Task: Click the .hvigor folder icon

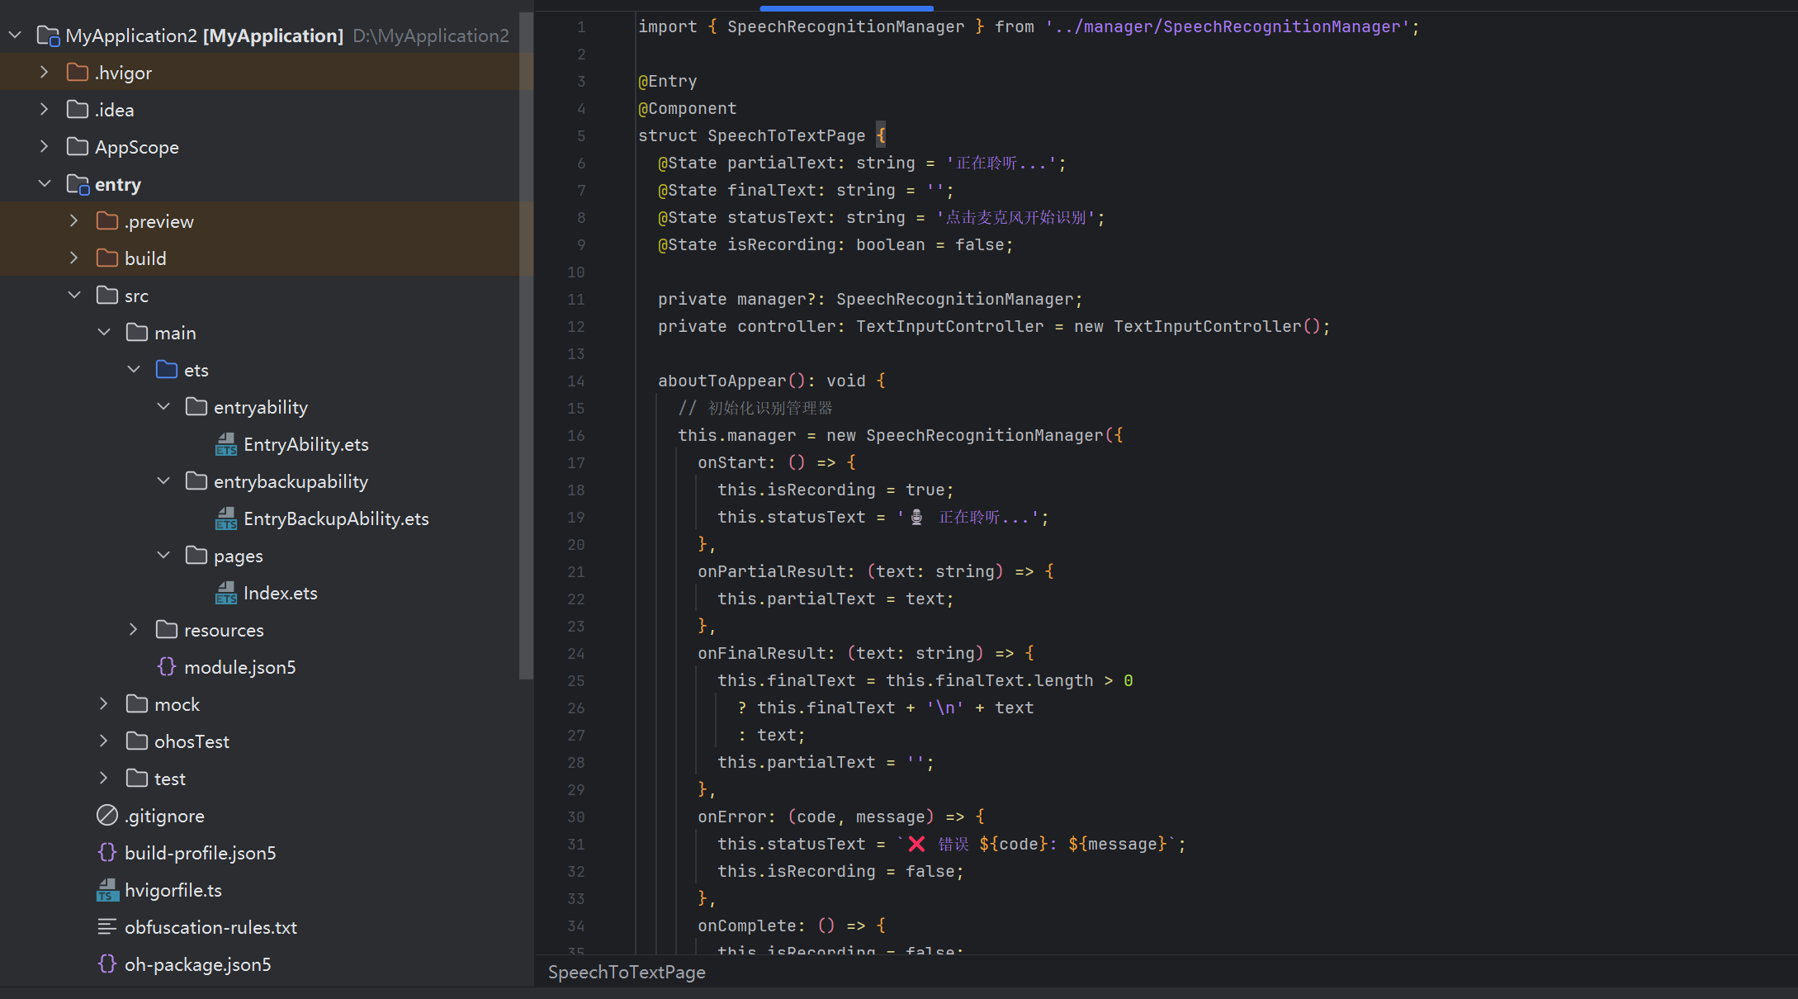Action: coord(78,73)
